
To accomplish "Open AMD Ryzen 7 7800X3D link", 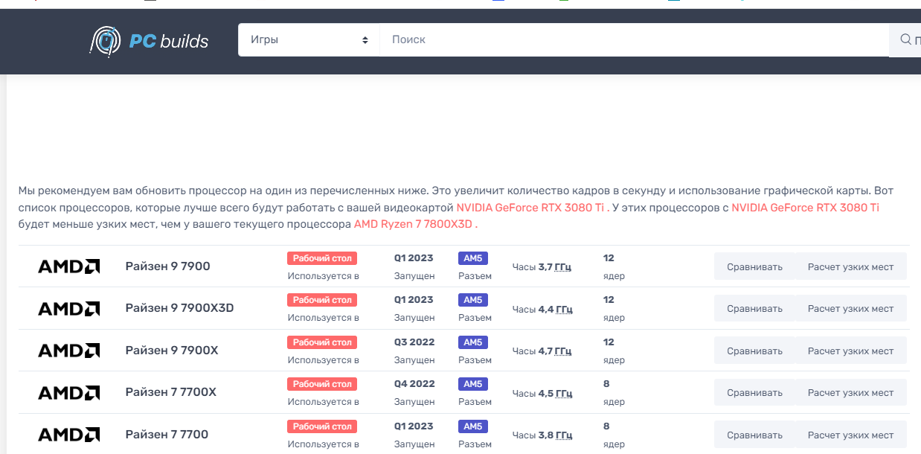I will point(415,224).
